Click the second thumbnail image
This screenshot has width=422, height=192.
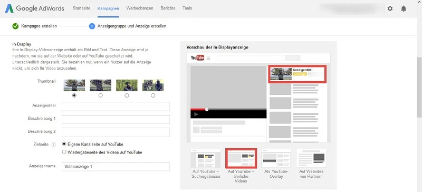coord(101,85)
